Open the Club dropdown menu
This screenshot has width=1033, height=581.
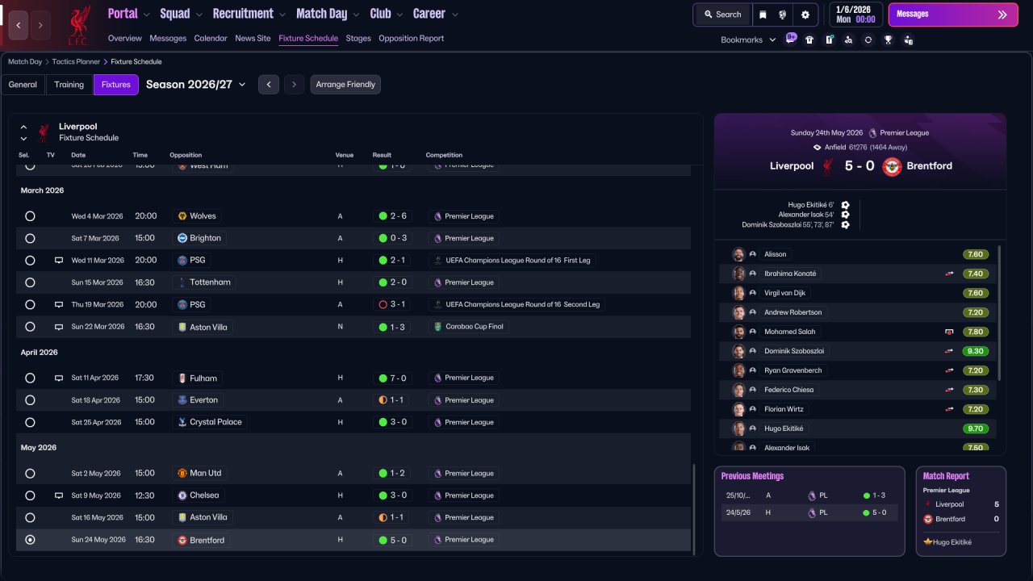click(x=387, y=14)
